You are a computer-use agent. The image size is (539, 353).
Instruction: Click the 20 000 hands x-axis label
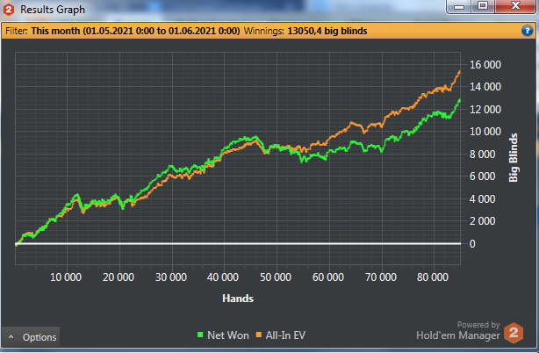pos(119,277)
